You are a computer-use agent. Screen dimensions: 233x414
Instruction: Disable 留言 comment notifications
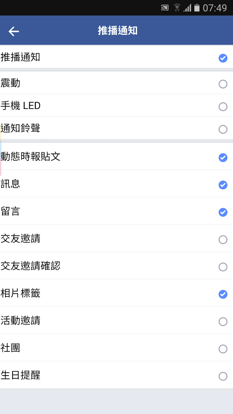coord(223,212)
